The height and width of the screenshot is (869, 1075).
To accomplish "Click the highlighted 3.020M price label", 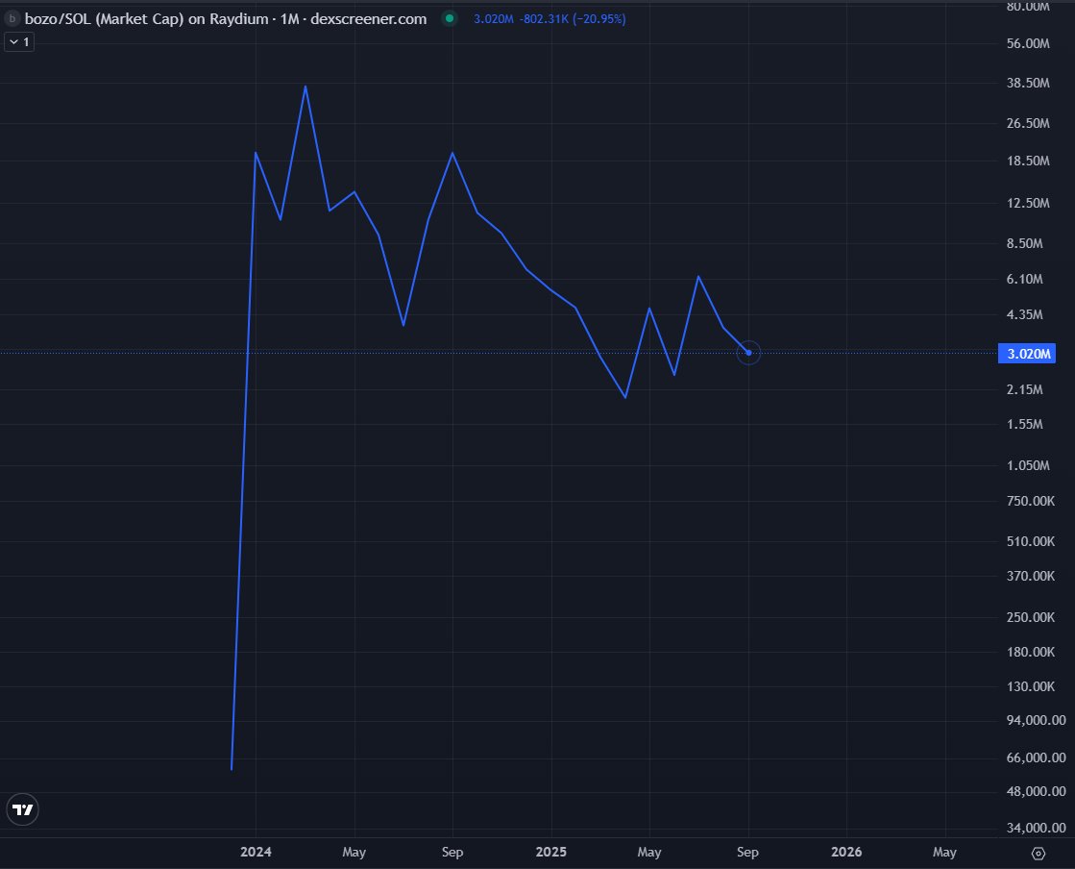I will [x=1027, y=354].
